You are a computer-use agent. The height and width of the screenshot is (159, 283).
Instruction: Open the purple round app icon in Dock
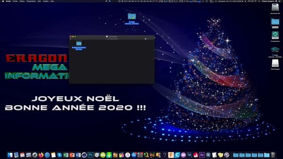pyautogui.click(x=183, y=155)
